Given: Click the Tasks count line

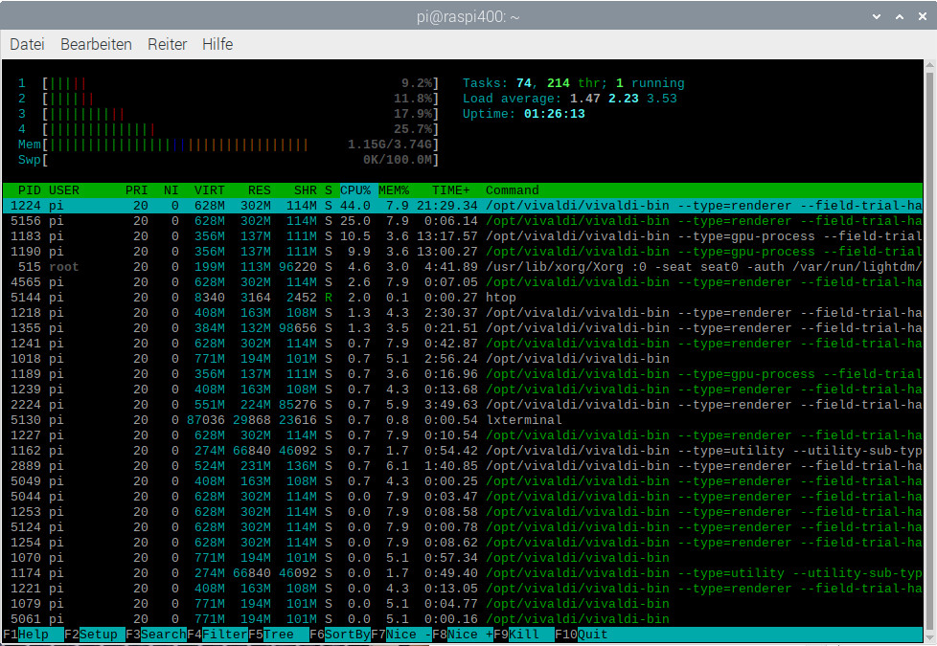Looking at the screenshot, I should pyautogui.click(x=574, y=83).
